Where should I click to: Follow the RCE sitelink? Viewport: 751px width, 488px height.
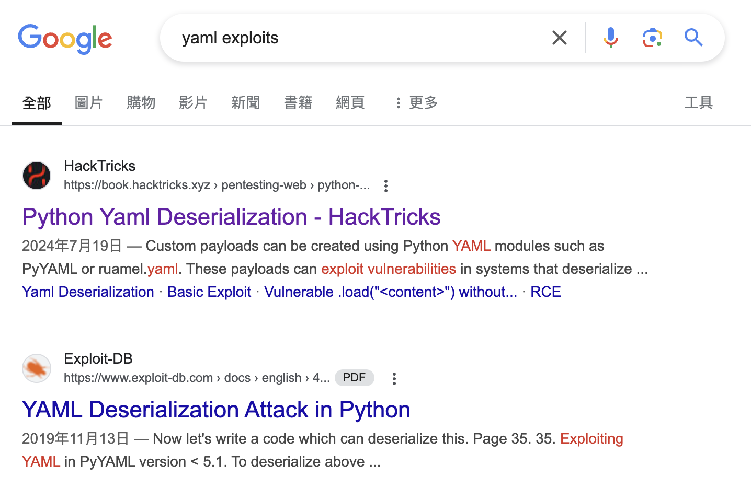[545, 292]
